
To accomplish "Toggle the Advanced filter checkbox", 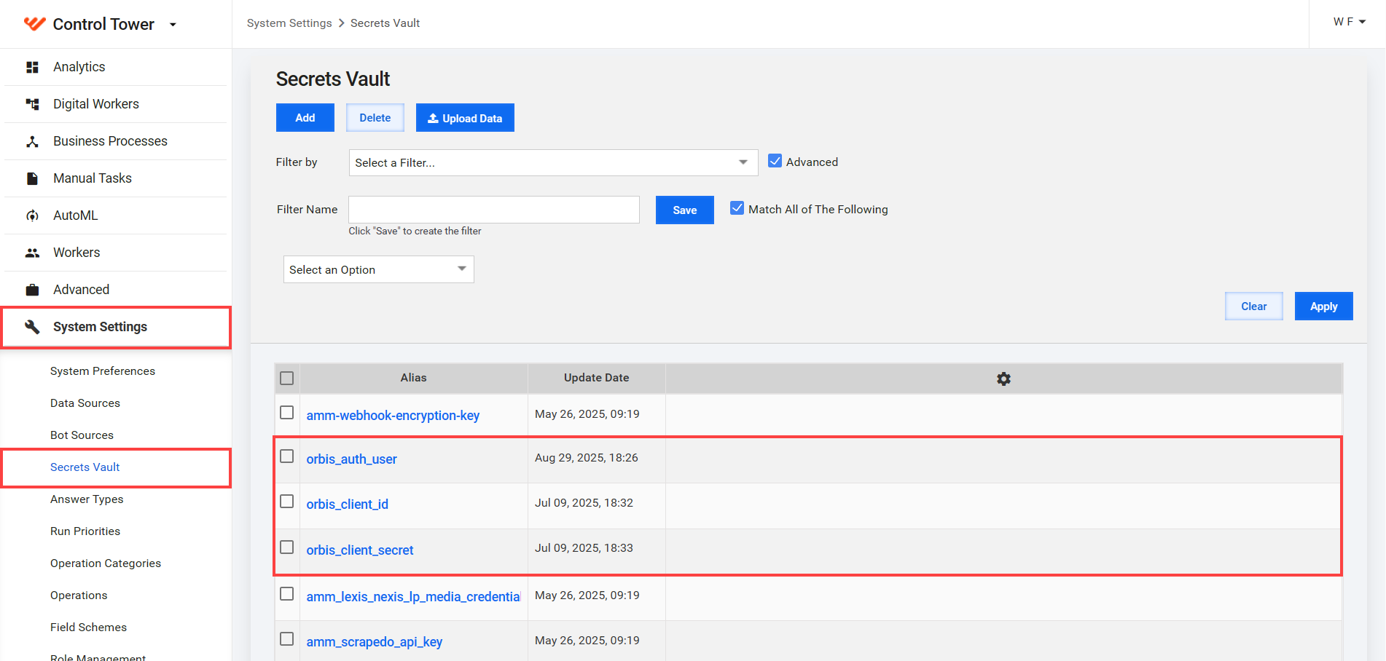I will point(775,162).
